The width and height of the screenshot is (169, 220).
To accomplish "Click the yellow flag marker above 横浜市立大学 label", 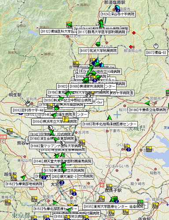I will click(66, 119).
